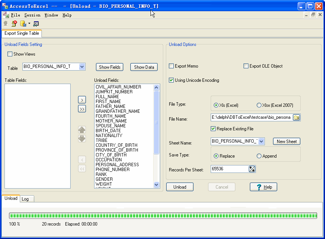Toggle the Show Views checkbox

pos(10,54)
